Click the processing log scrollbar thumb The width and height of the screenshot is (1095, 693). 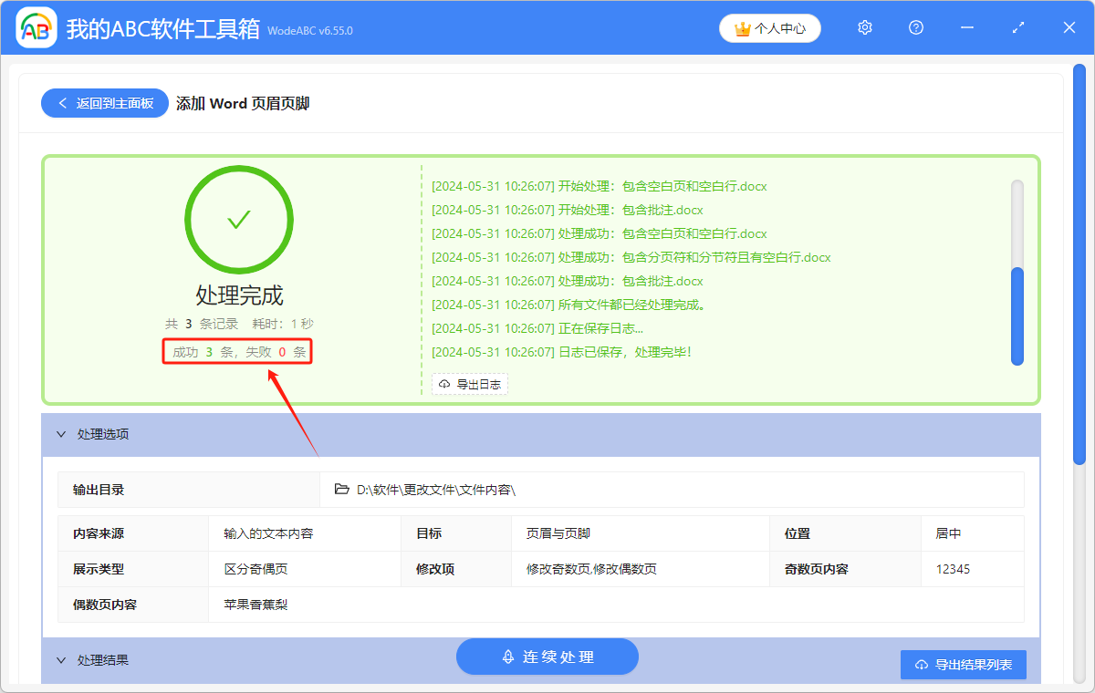tap(1017, 315)
